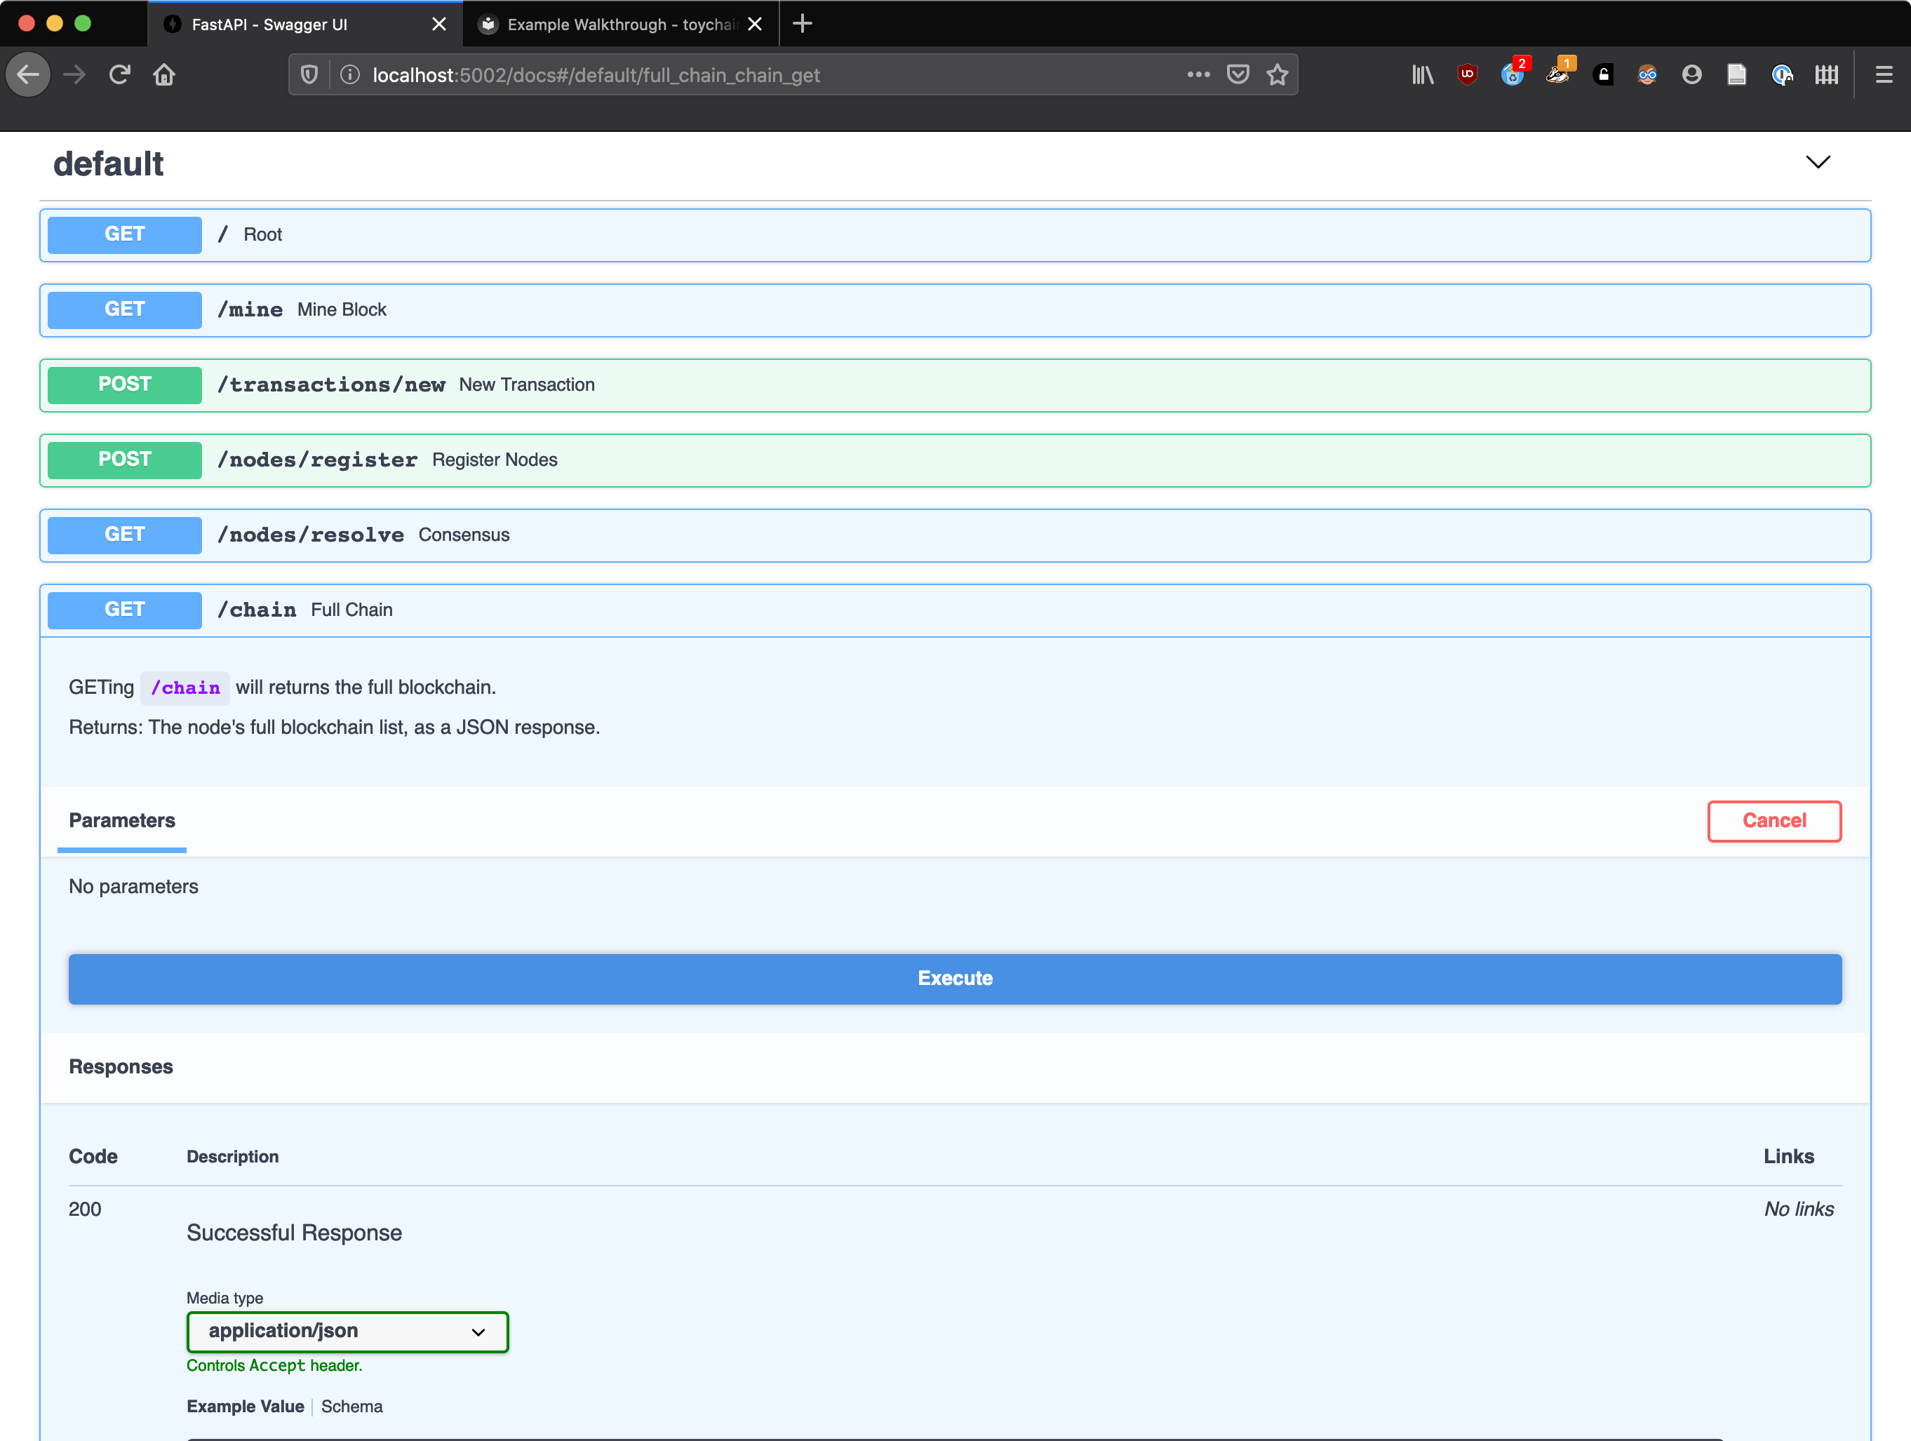Open the uBlock Origin extension icon
Screen dimensions: 1911x1441
(1467, 75)
